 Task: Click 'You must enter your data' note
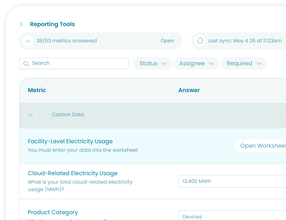(83, 150)
